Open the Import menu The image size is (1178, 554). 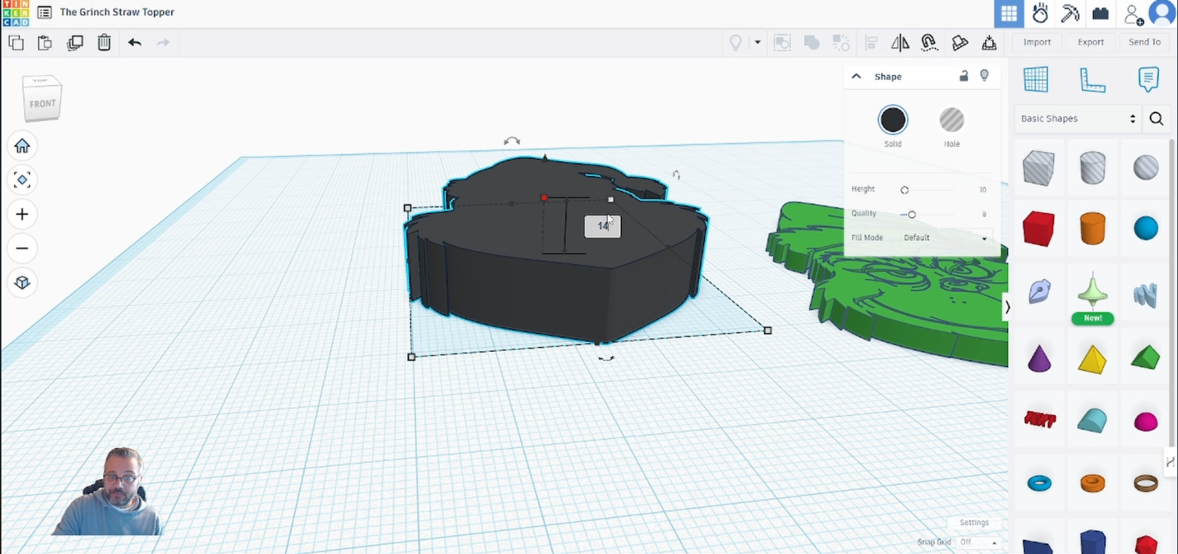[x=1037, y=42]
